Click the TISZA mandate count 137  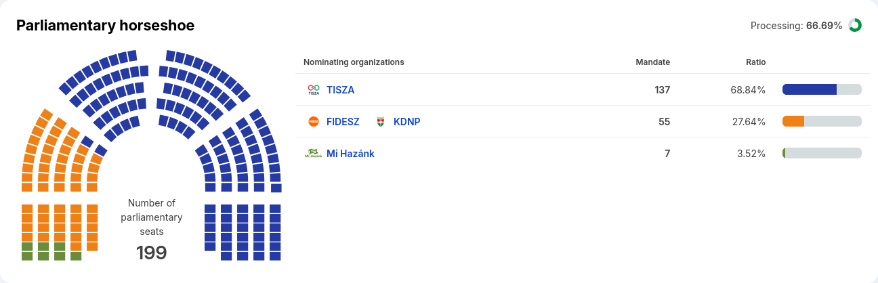[x=662, y=89]
